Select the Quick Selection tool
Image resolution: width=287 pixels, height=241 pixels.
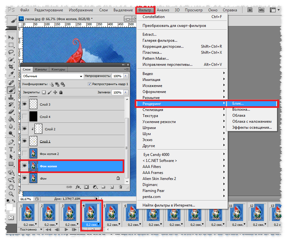click(11, 59)
